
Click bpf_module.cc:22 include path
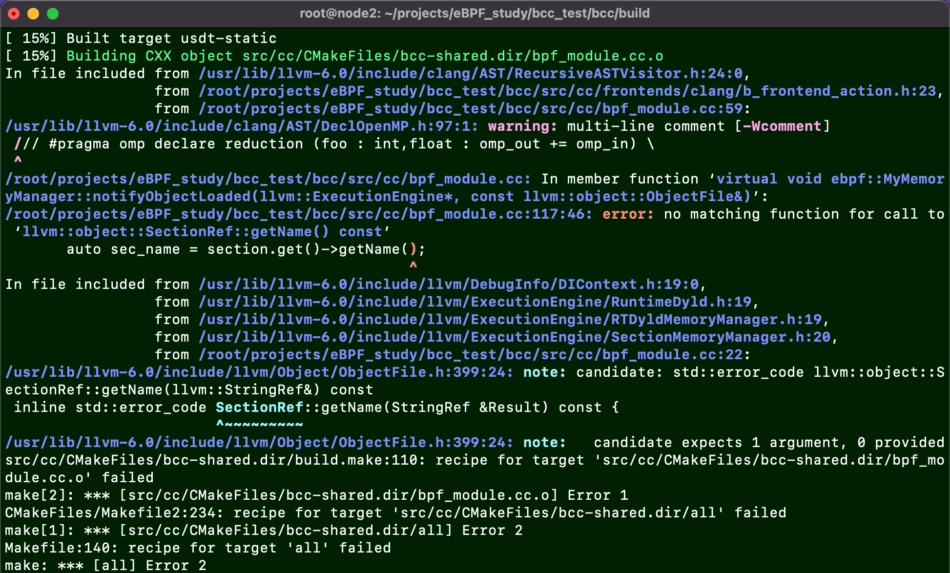(x=471, y=354)
